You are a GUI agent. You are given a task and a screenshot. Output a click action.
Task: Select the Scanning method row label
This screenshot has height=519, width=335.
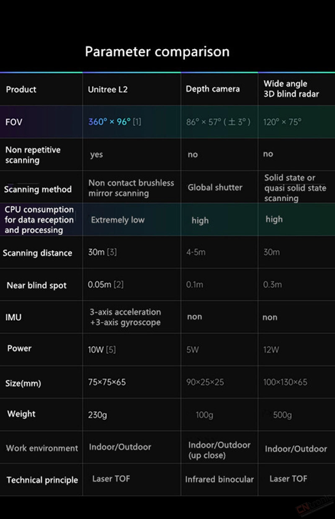click(38, 189)
